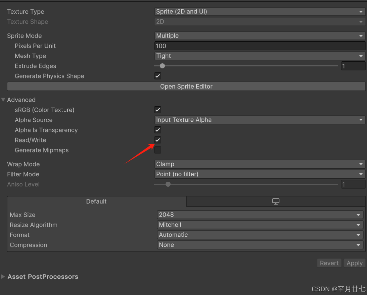Click the Open Sprite Editor button
The image size is (367, 295).
[186, 86]
